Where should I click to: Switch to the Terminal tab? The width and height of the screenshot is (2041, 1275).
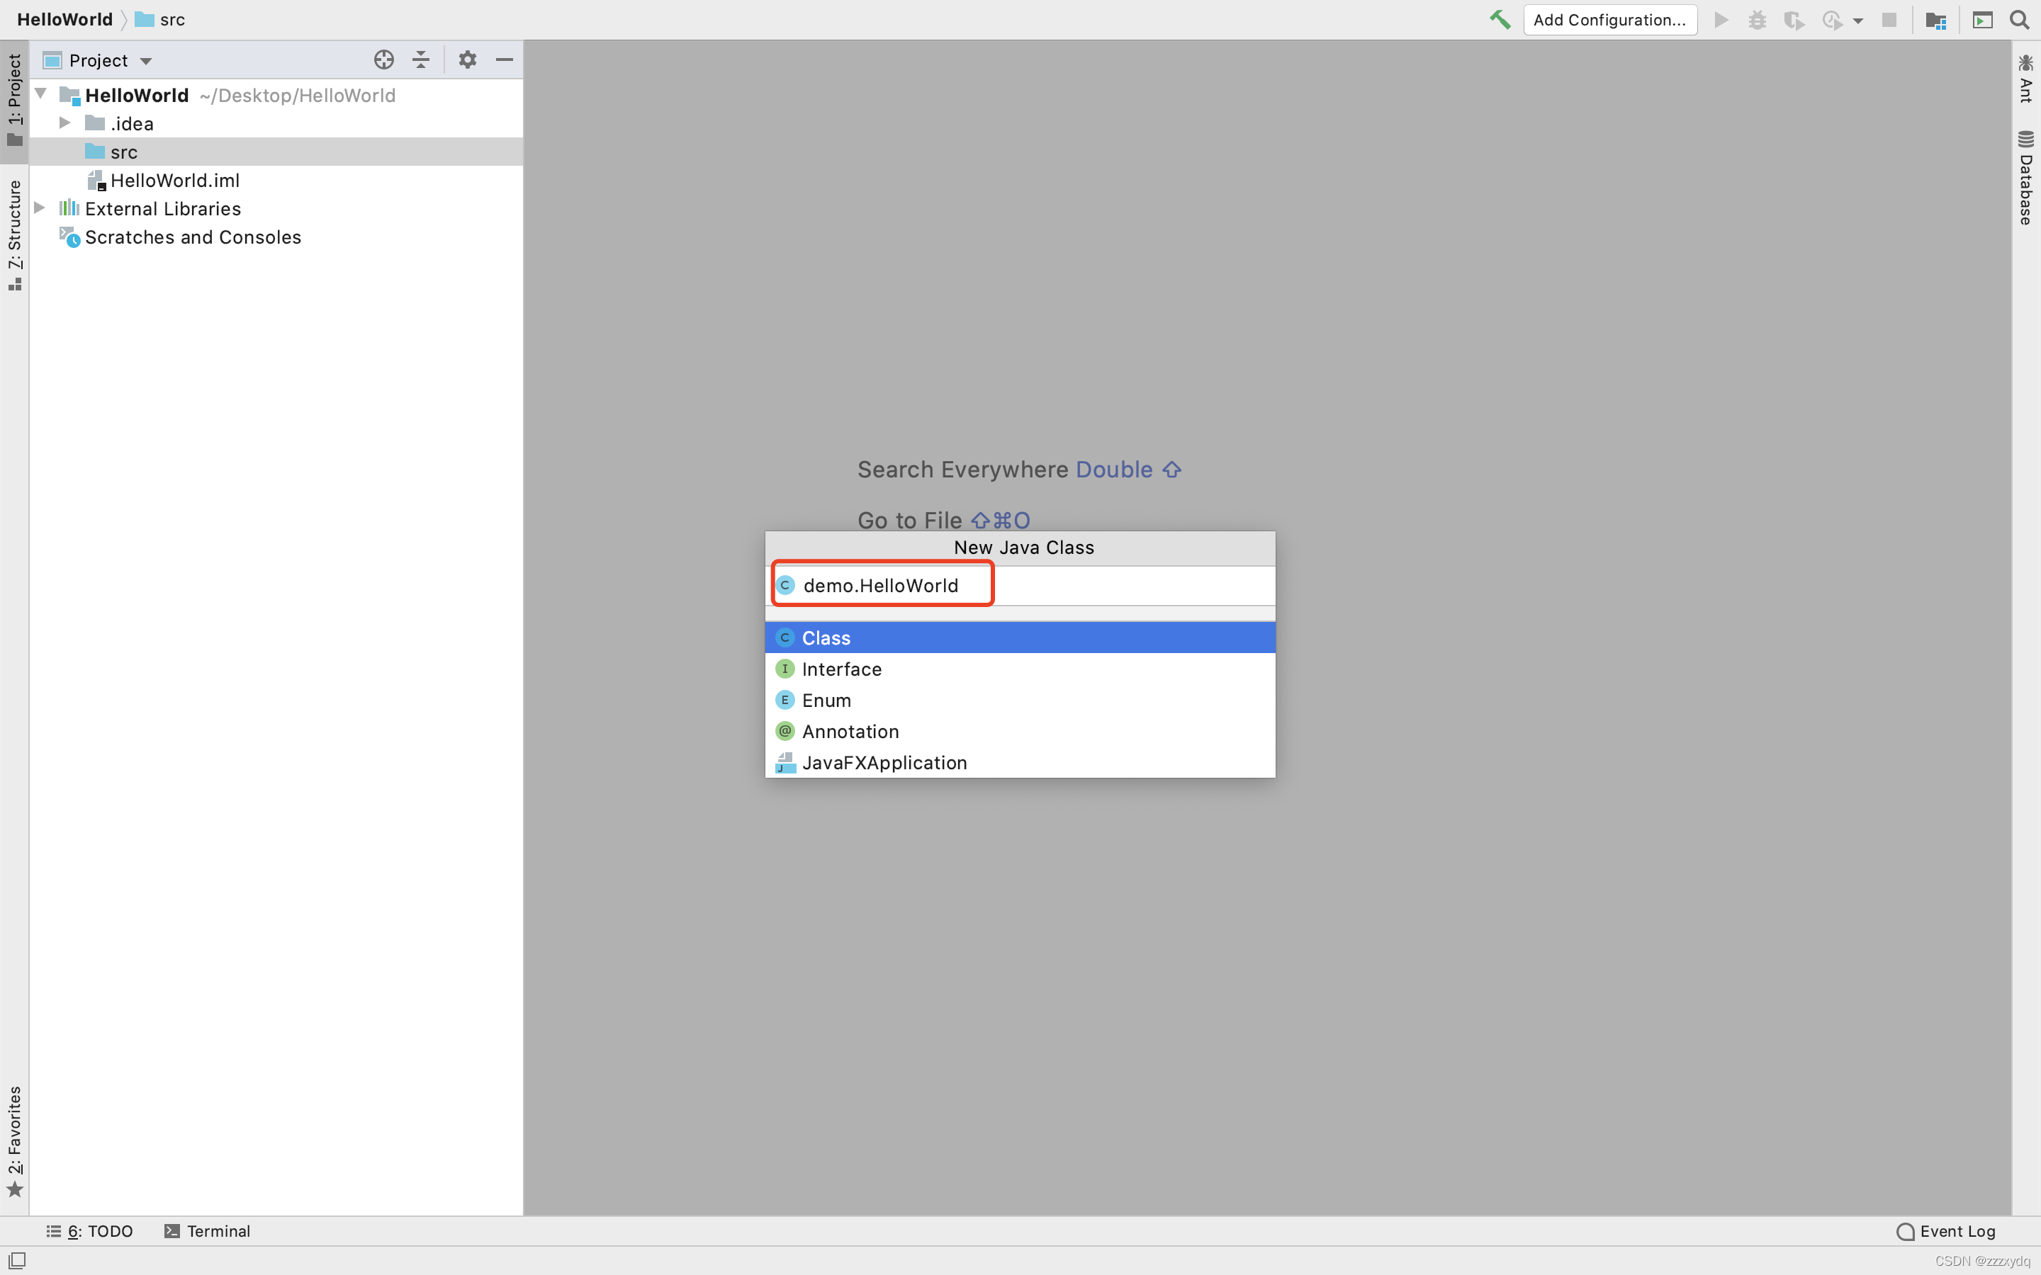[208, 1231]
